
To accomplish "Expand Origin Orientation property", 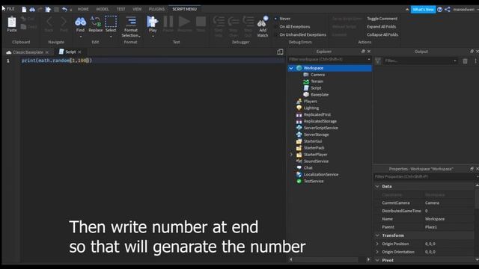I will click(377, 252).
